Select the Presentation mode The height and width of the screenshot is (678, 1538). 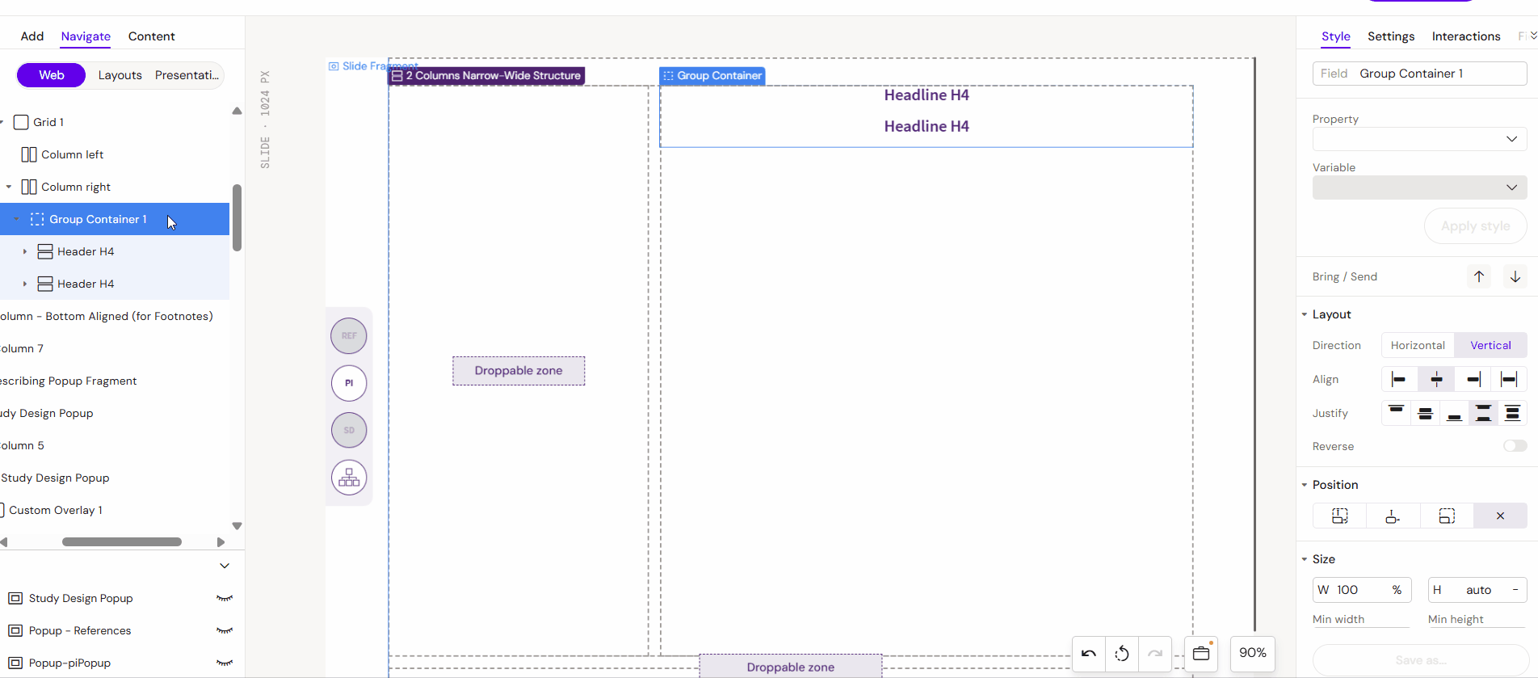coord(187,75)
